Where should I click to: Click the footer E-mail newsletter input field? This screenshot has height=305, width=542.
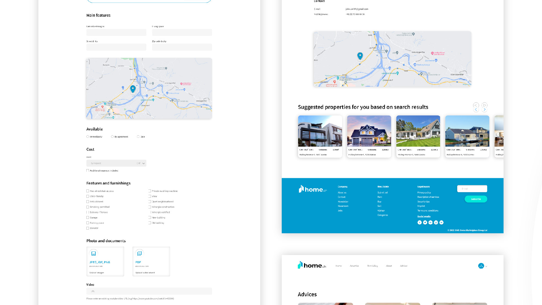coord(472,189)
